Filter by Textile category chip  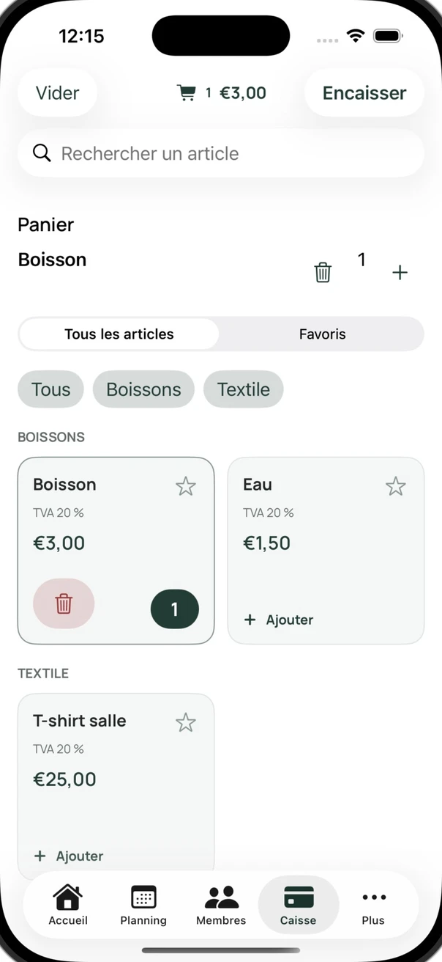pos(244,389)
